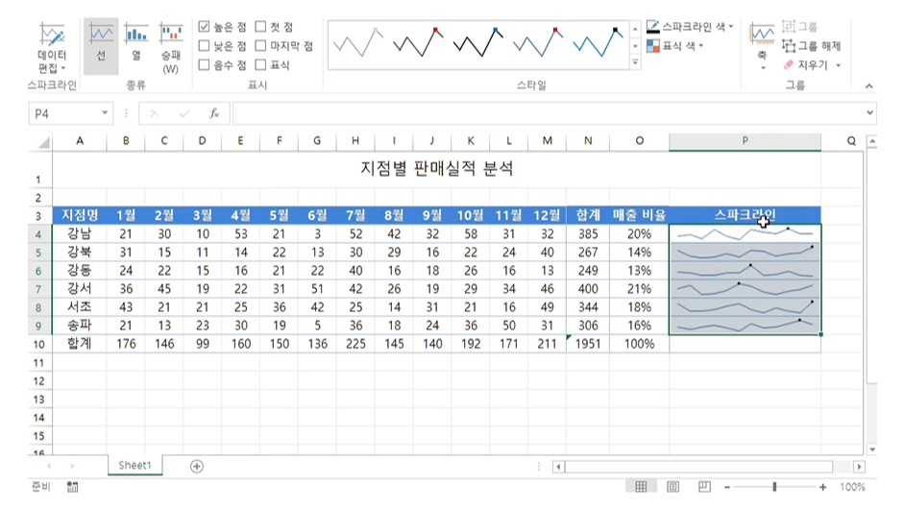Click the 송파 sparkline cell in row 9

[745, 326]
